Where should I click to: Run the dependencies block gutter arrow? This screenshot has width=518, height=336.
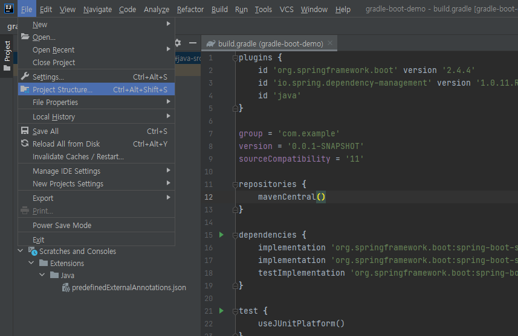(221, 235)
